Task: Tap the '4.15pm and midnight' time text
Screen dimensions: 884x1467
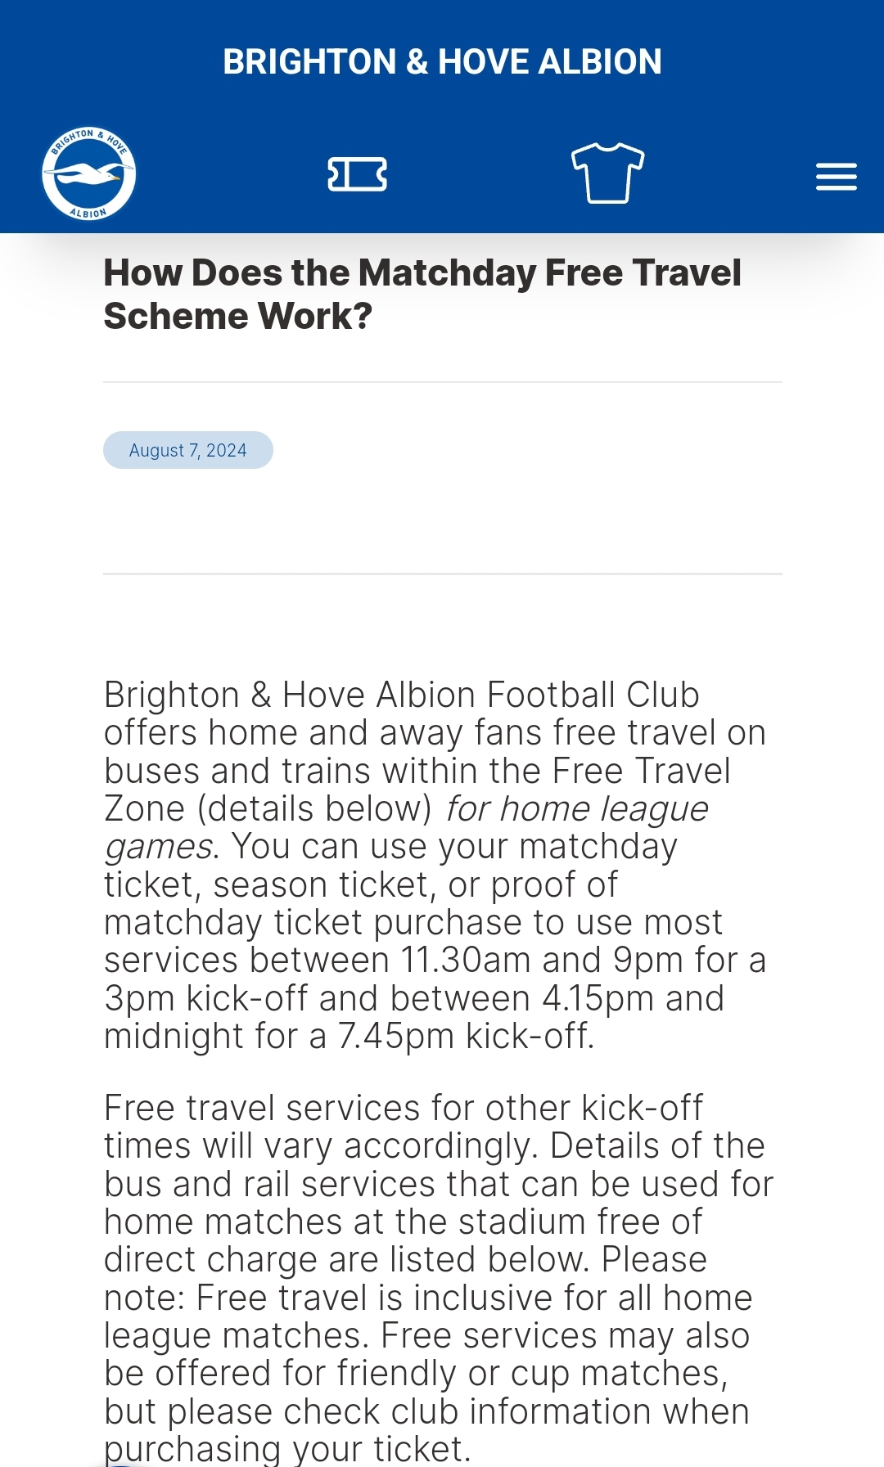Action: (x=414, y=1017)
